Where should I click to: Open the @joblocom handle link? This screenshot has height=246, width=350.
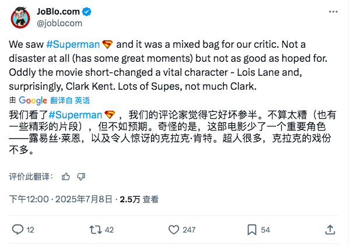click(x=60, y=23)
